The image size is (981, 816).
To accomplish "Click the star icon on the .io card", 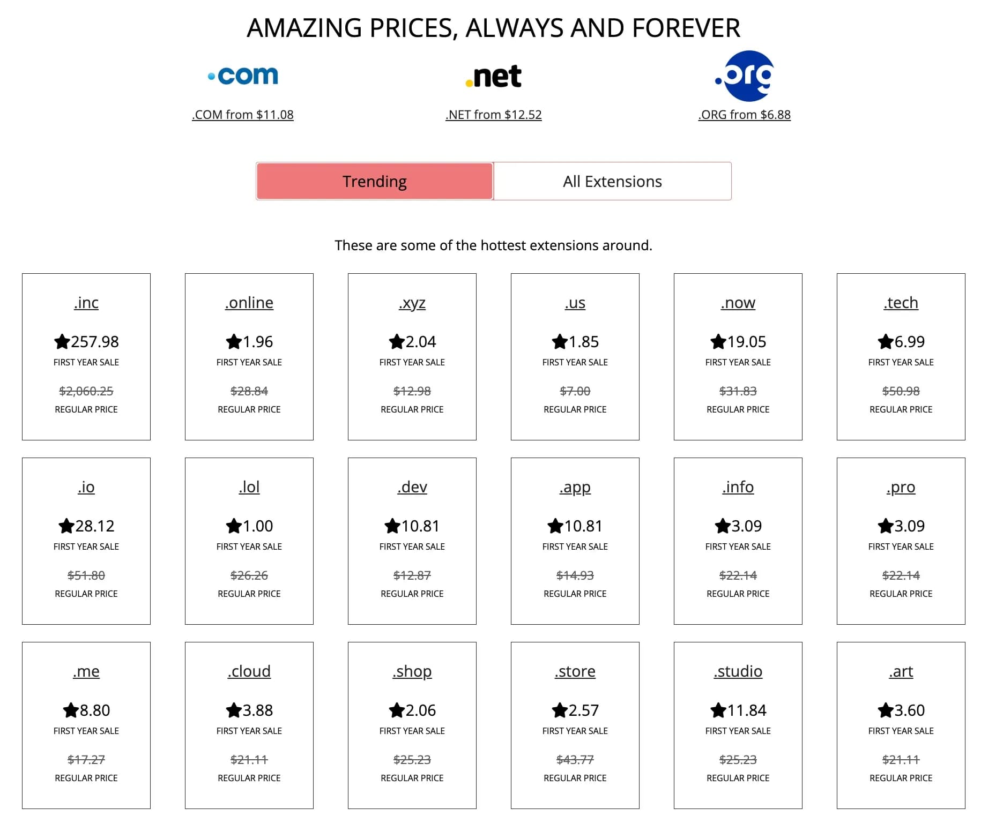I will 66,526.
